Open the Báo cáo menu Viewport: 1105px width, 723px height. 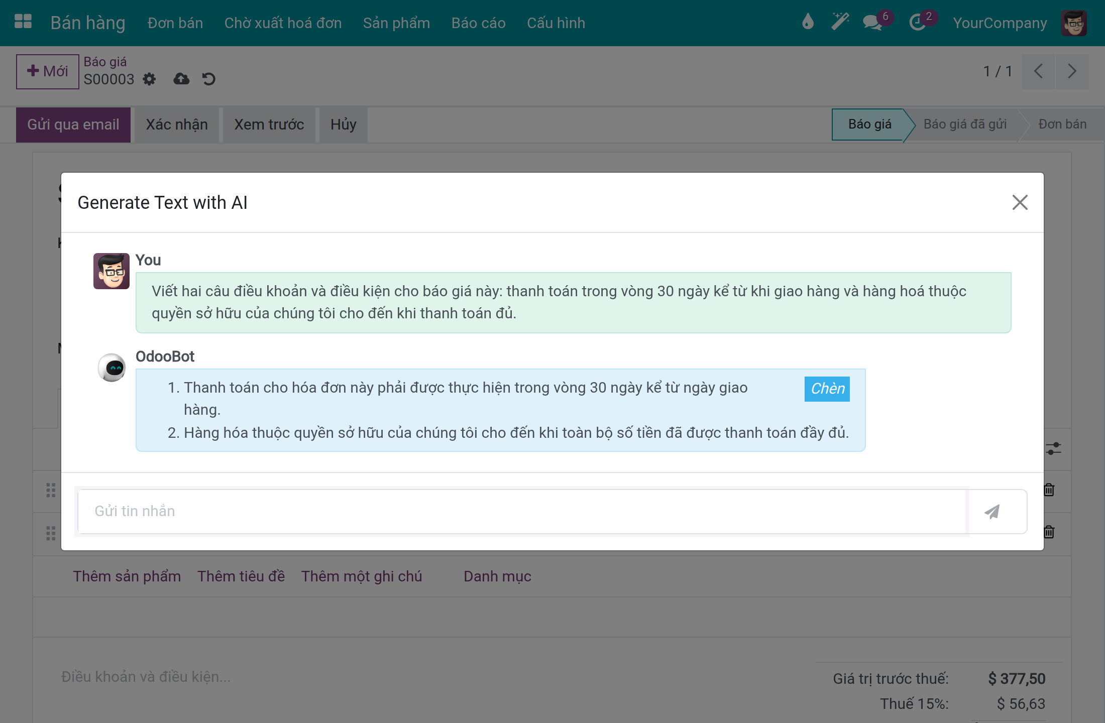[x=478, y=23]
